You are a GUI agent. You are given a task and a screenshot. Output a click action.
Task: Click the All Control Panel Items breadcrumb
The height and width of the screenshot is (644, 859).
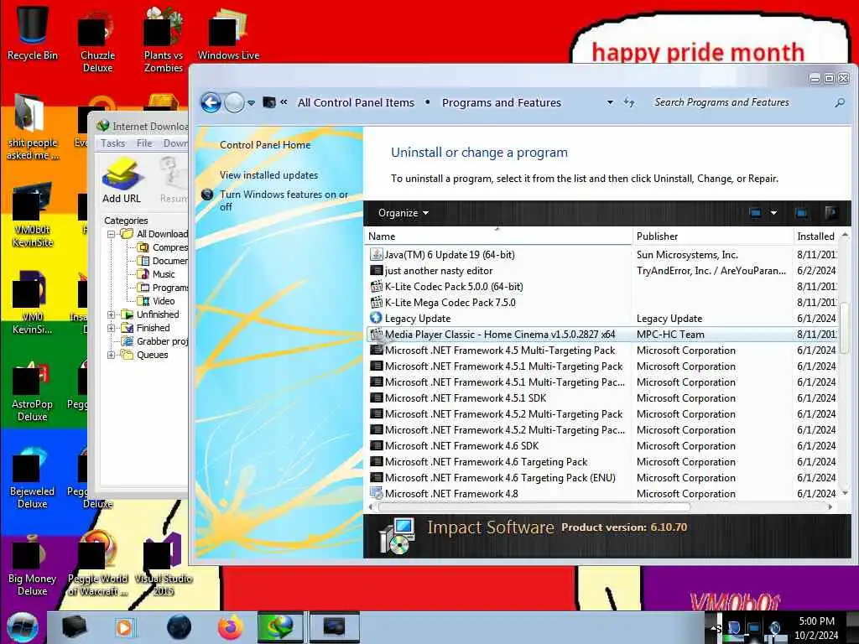(x=356, y=102)
